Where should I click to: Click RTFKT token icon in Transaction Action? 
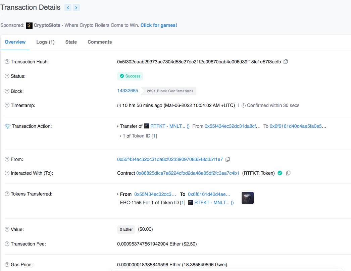(x=146, y=126)
